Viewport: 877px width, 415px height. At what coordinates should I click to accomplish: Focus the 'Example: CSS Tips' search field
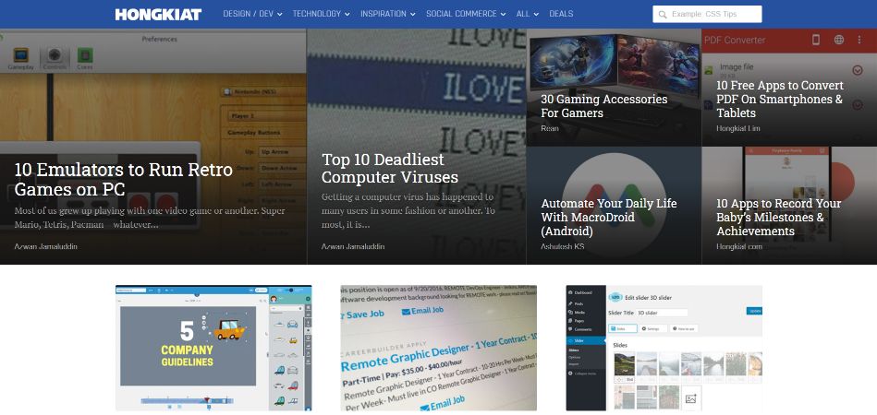pos(707,14)
